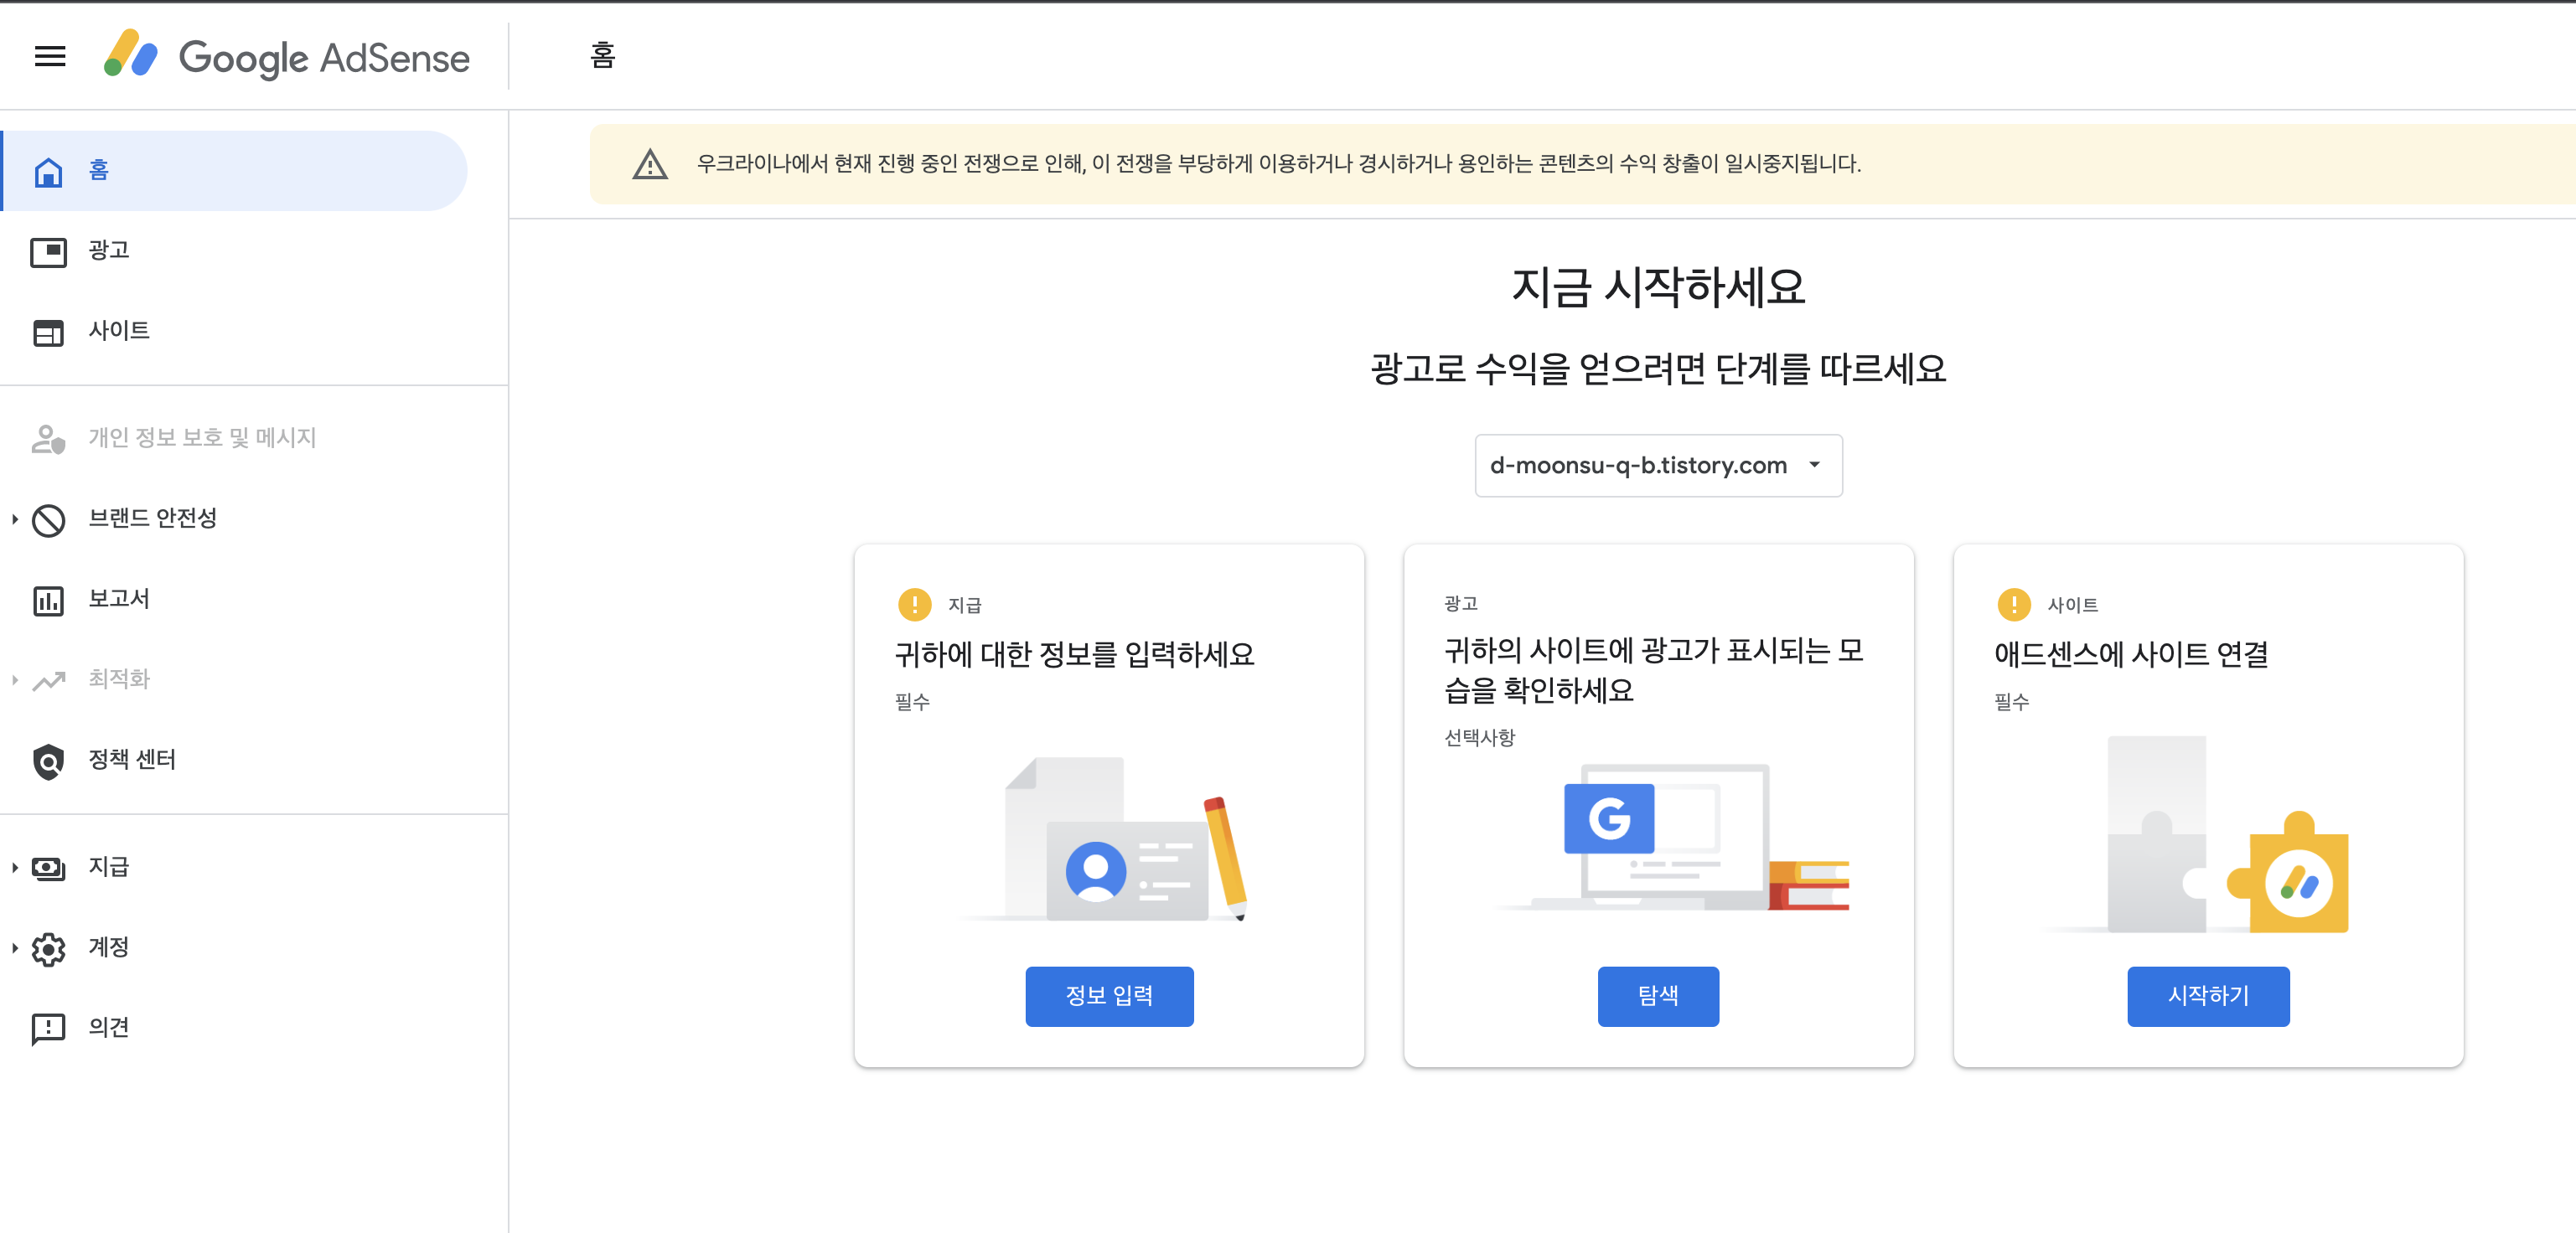Click the Ukraine war notice banner text
2576x1233 pixels.
pyautogui.click(x=1278, y=163)
